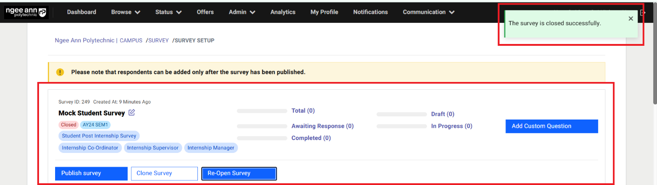The image size is (657, 185).
Task: Click the Ngee Ann Polytechnic logo
Action: click(x=26, y=12)
